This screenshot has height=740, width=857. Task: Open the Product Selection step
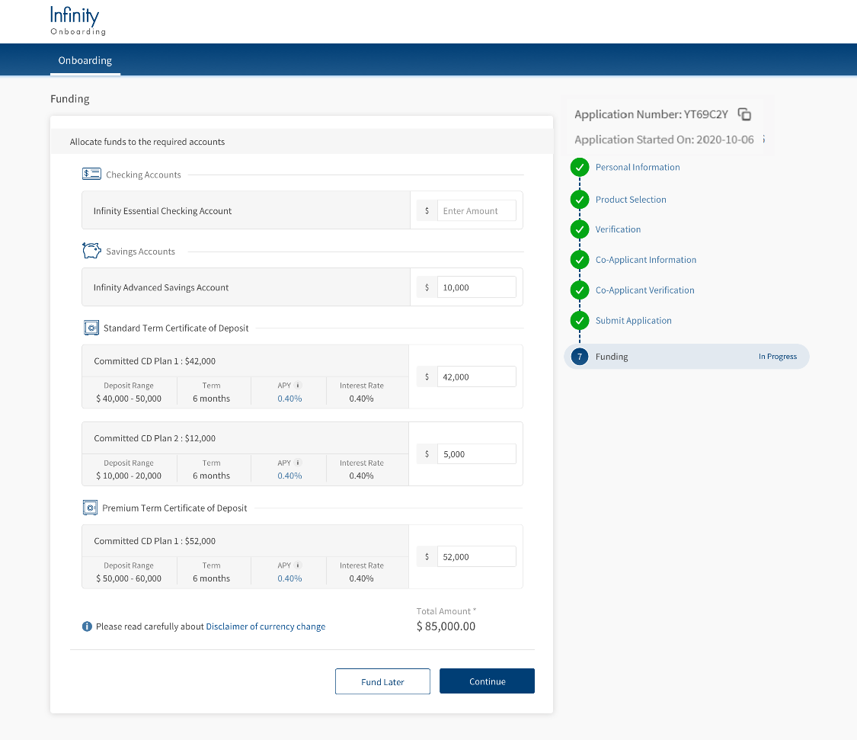[x=630, y=199]
